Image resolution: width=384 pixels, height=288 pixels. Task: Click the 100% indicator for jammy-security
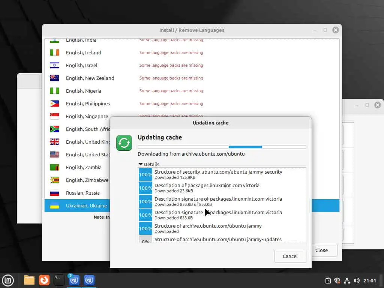tap(145, 174)
